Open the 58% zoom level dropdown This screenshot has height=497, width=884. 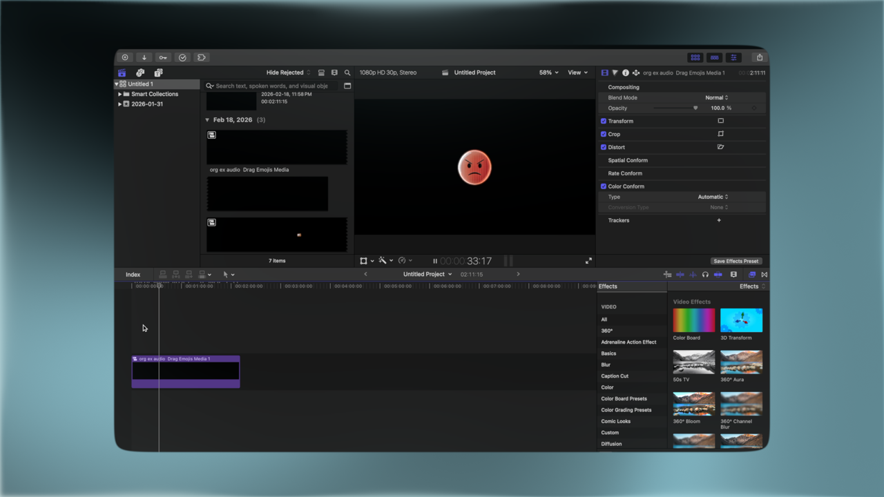[549, 72]
